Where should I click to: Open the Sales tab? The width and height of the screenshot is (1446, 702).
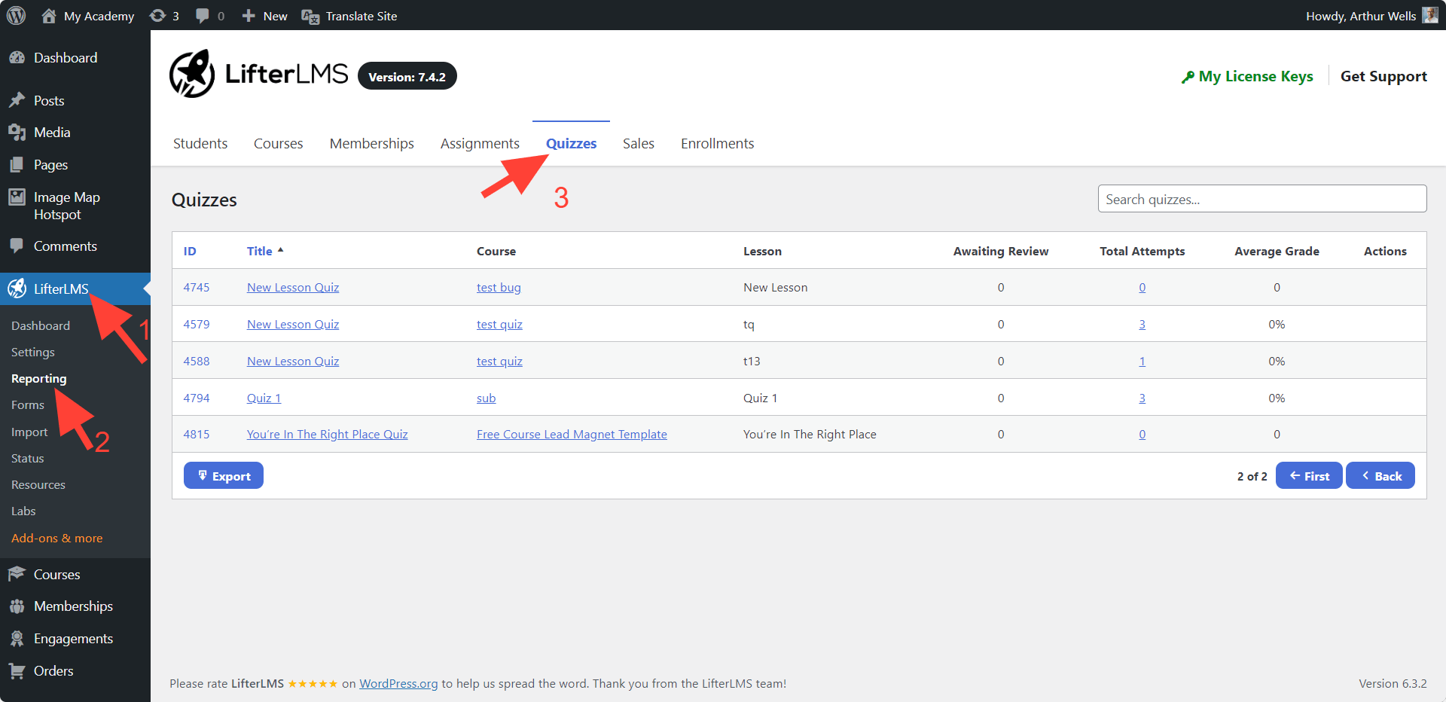pyautogui.click(x=639, y=143)
